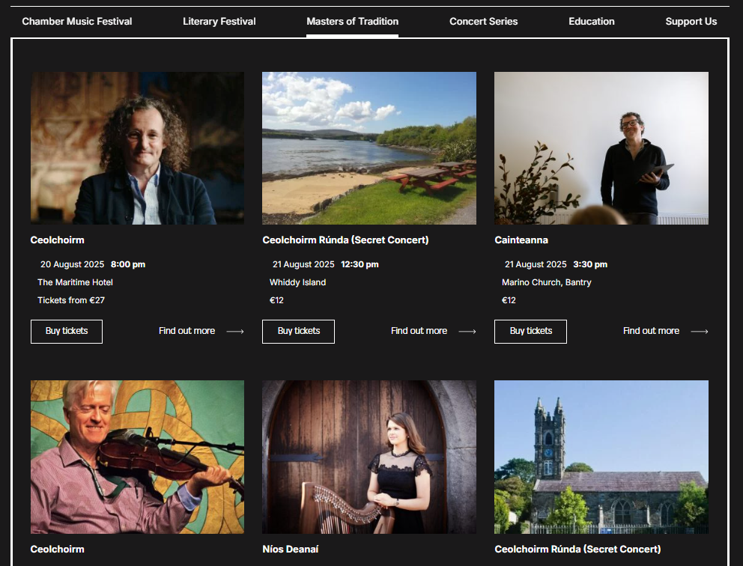Click the fiddle player event image
Screen dimensions: 743x566
pyautogui.click(x=137, y=457)
